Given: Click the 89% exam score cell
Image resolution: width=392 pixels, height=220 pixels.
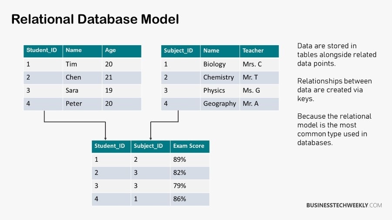Looking at the screenshot, I should 190,160.
